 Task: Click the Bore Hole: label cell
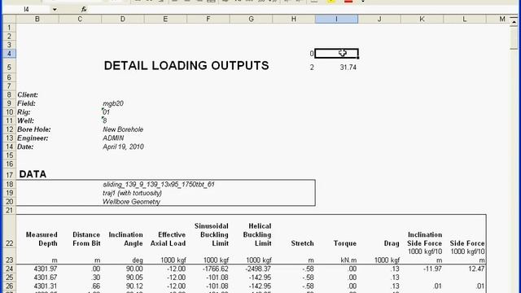(34, 129)
